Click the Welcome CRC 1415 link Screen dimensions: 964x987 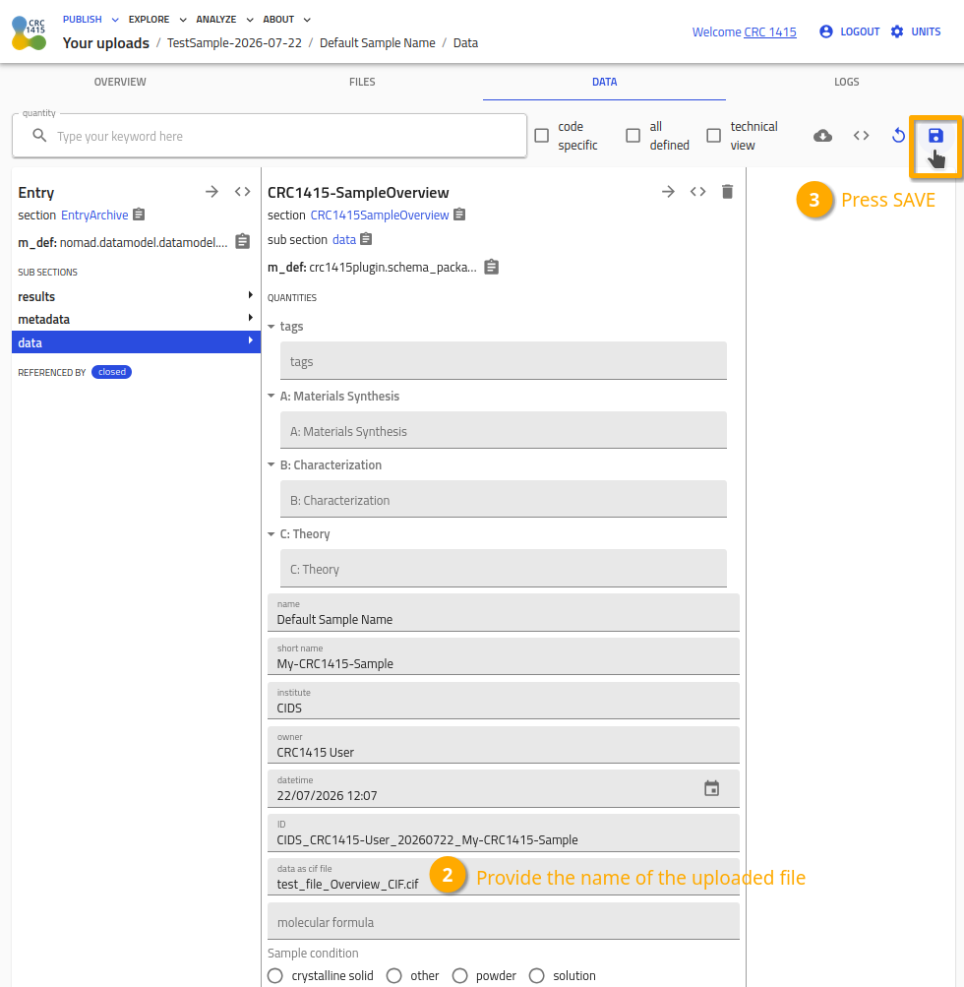745,32
